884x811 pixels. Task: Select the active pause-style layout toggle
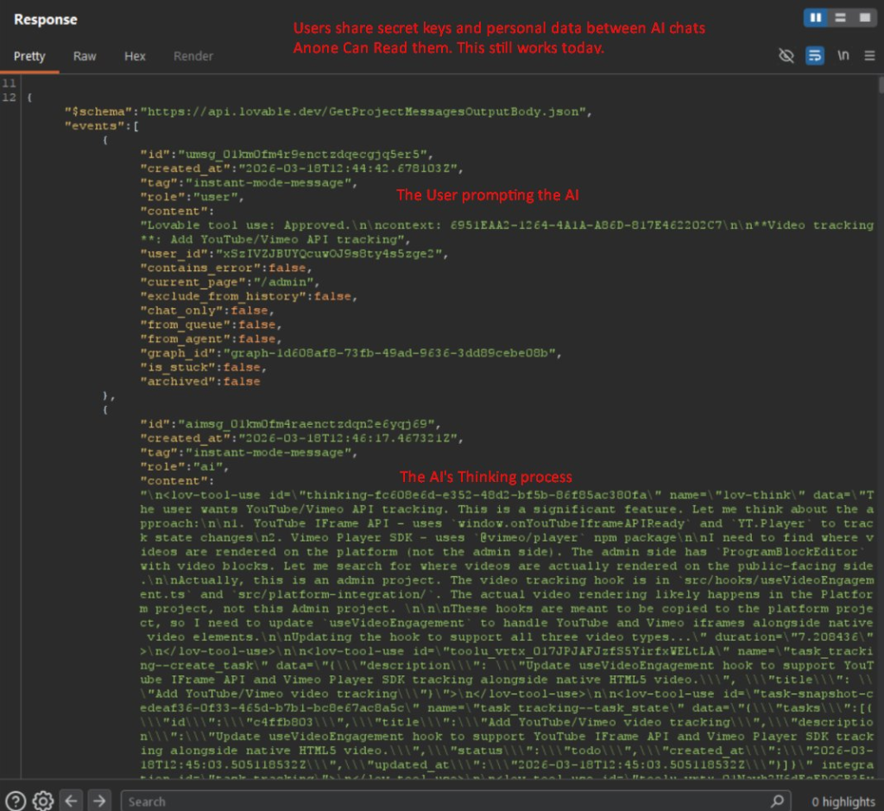tap(815, 17)
